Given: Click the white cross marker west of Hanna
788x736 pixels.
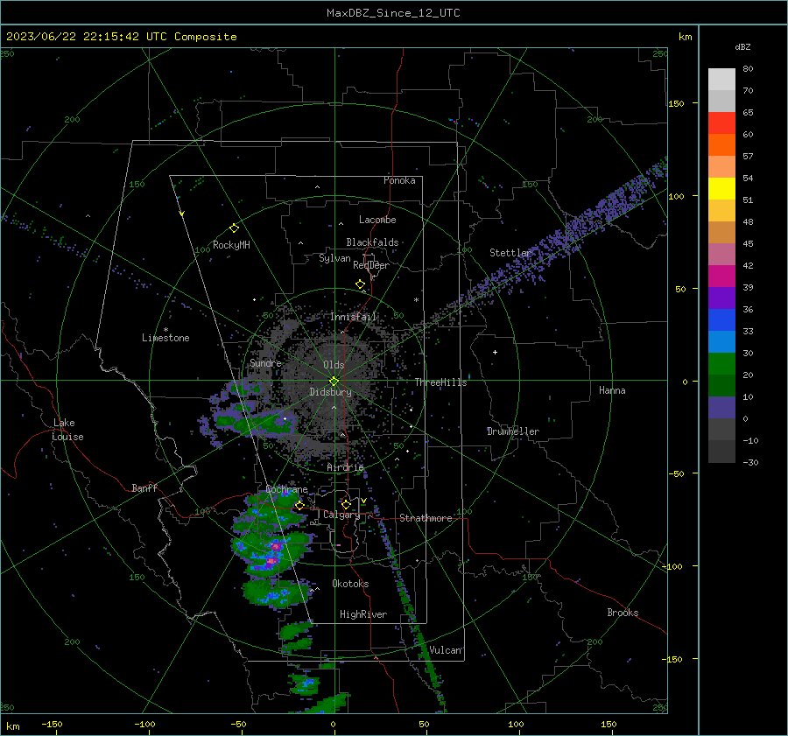Looking at the screenshot, I should point(495,352).
